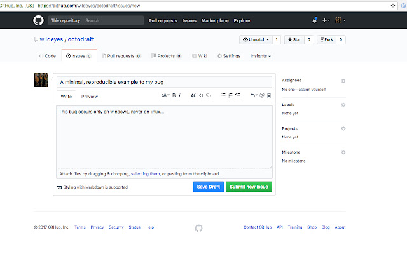This screenshot has width=407, height=254.
Task: Apply italic formatting in editor toolbar
Action: pyautogui.click(x=180, y=95)
